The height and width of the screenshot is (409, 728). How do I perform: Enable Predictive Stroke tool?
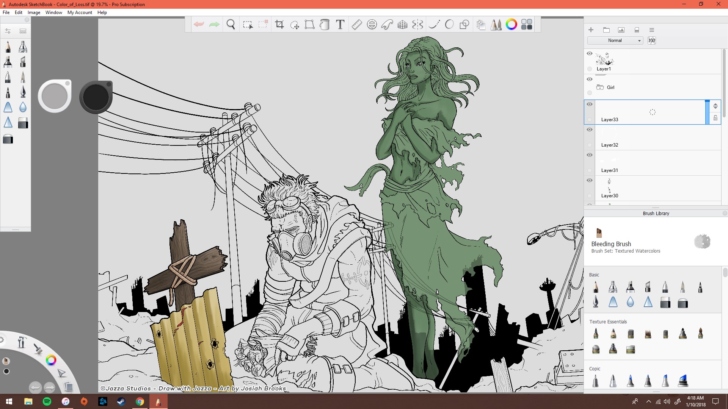(x=449, y=25)
